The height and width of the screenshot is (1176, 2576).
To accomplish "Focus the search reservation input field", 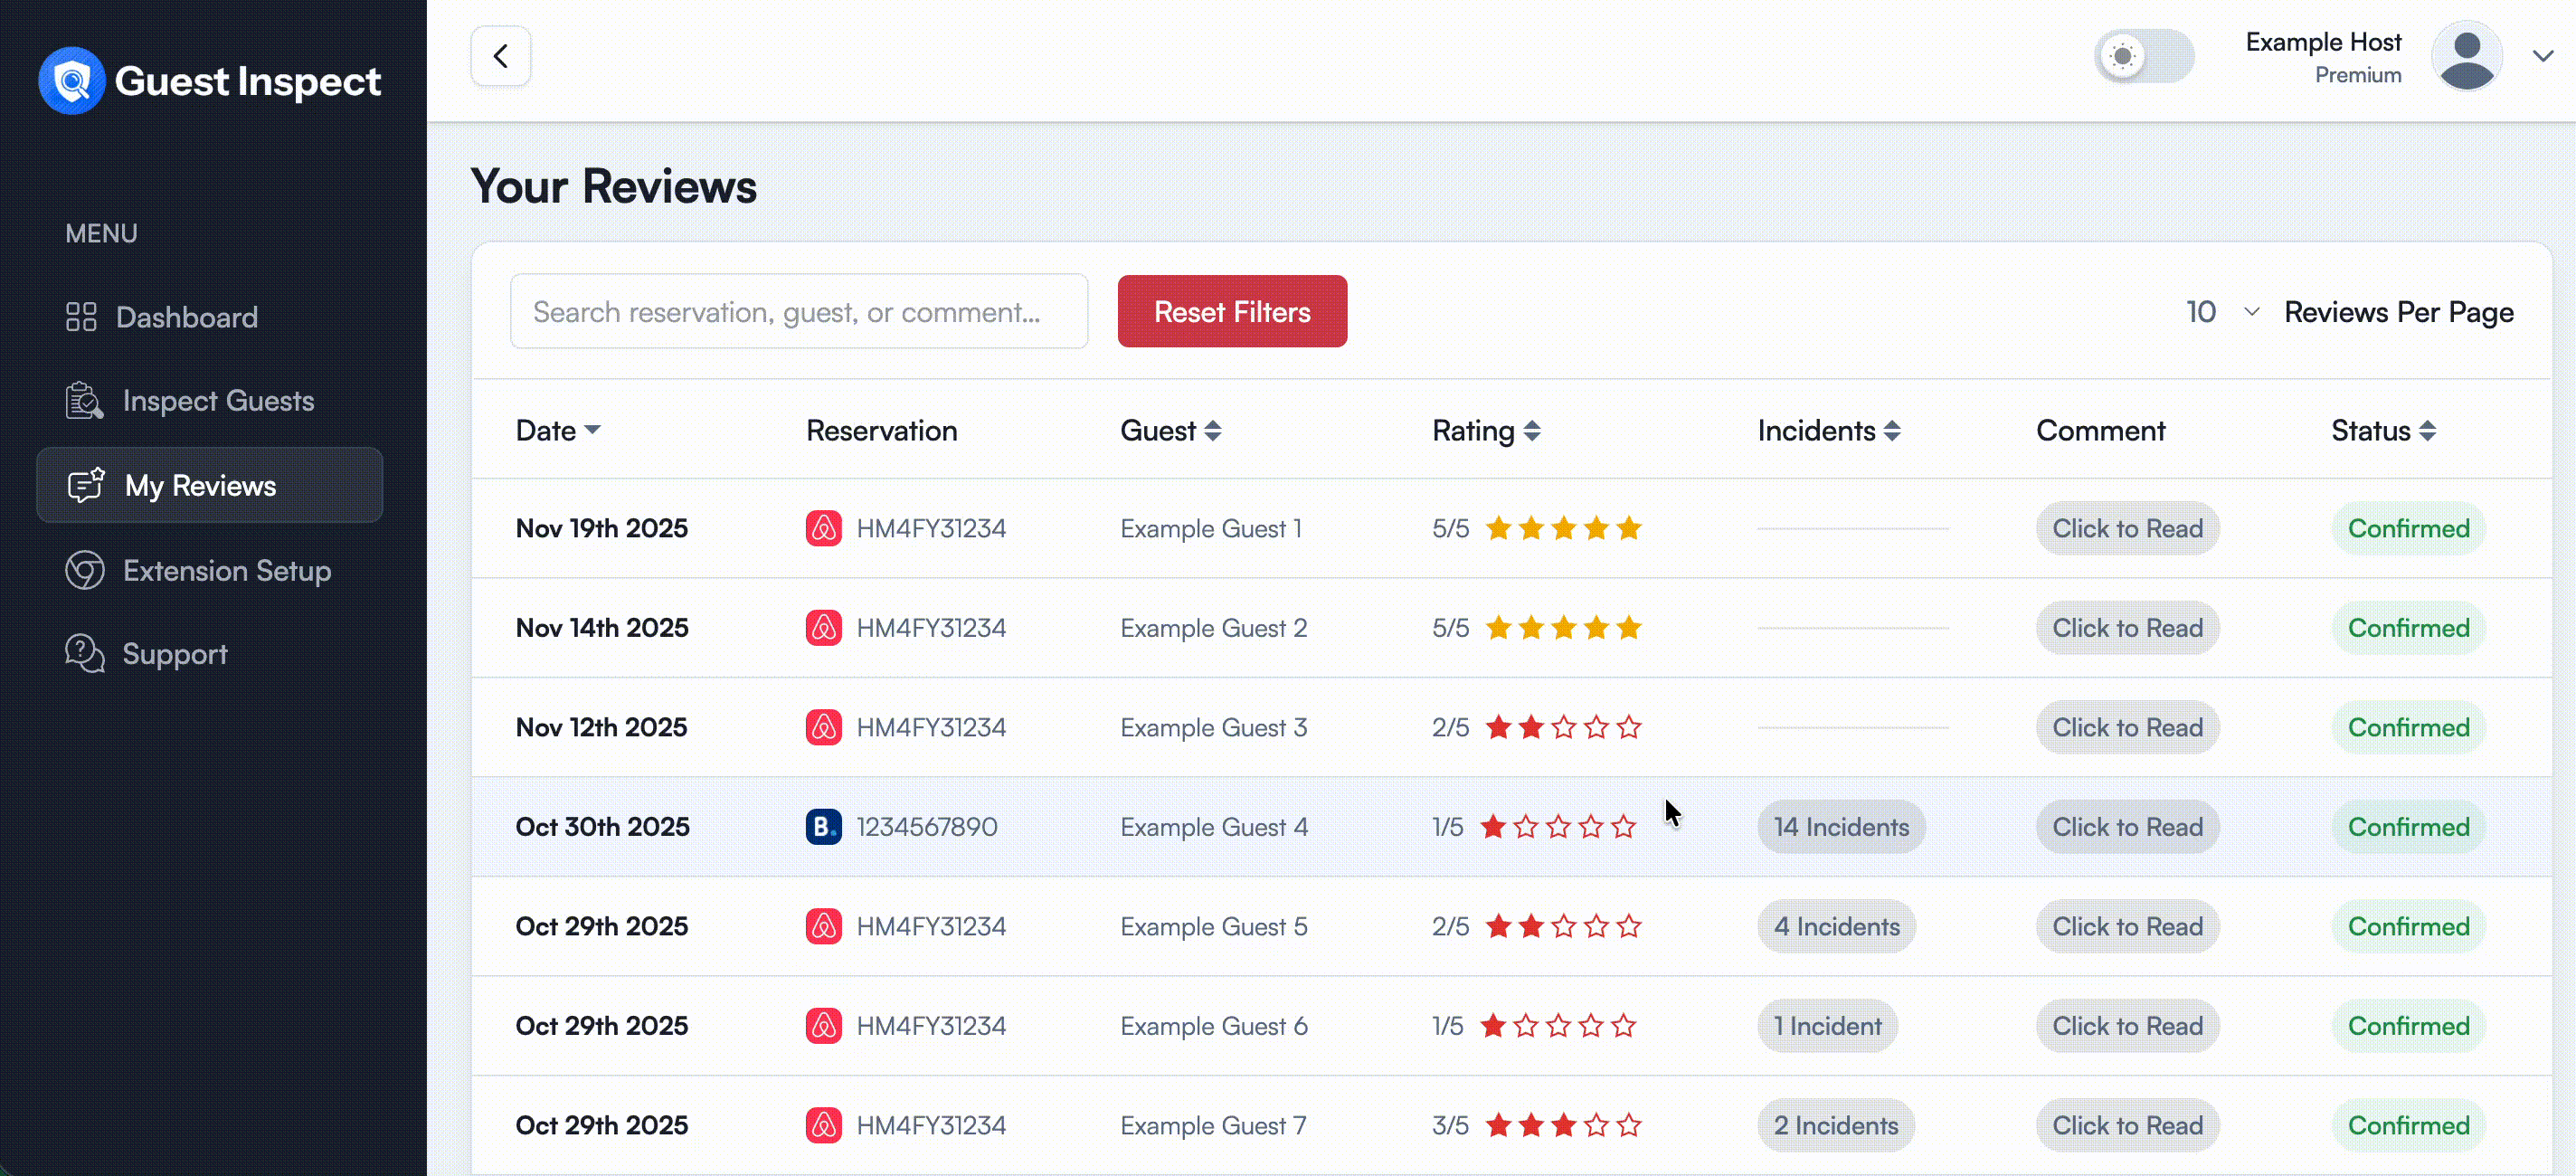I will pyautogui.click(x=798, y=312).
